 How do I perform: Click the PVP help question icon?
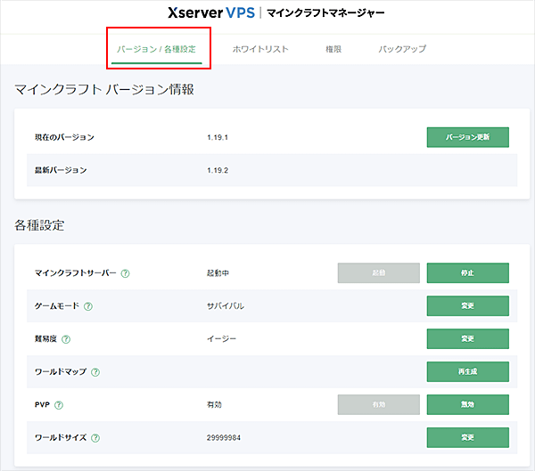[58, 405]
